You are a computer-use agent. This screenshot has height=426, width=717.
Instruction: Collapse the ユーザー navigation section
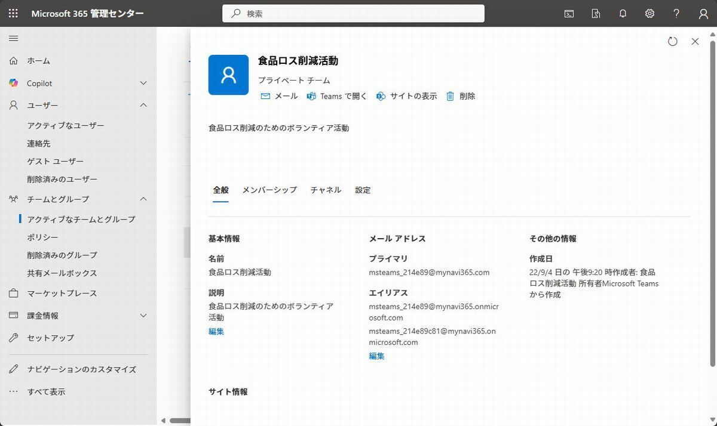(x=143, y=105)
